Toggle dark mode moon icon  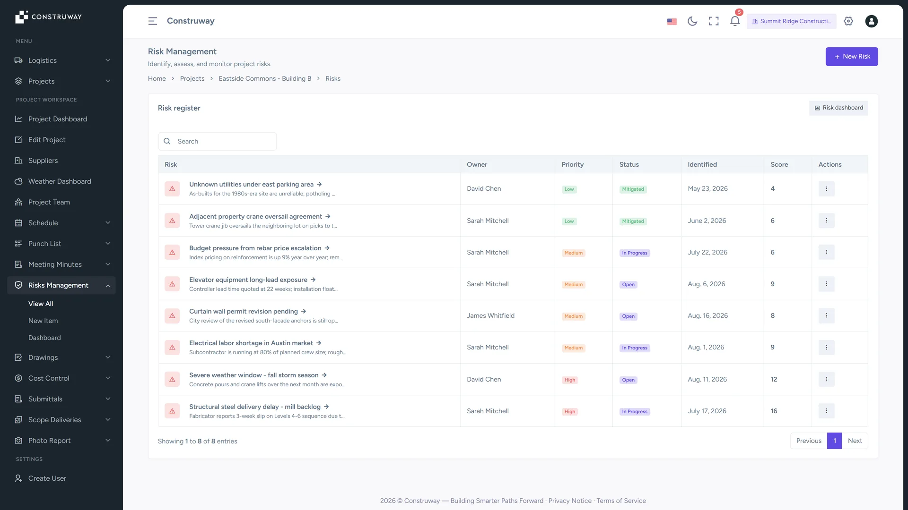click(692, 21)
